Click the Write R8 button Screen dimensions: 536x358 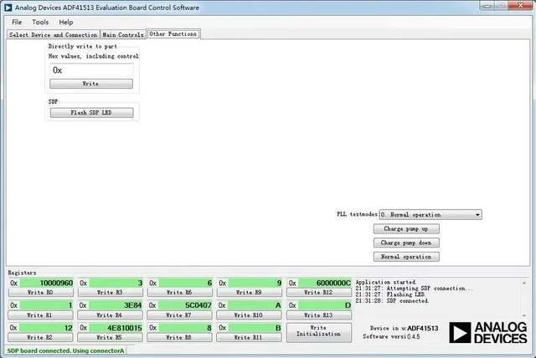click(x=179, y=337)
